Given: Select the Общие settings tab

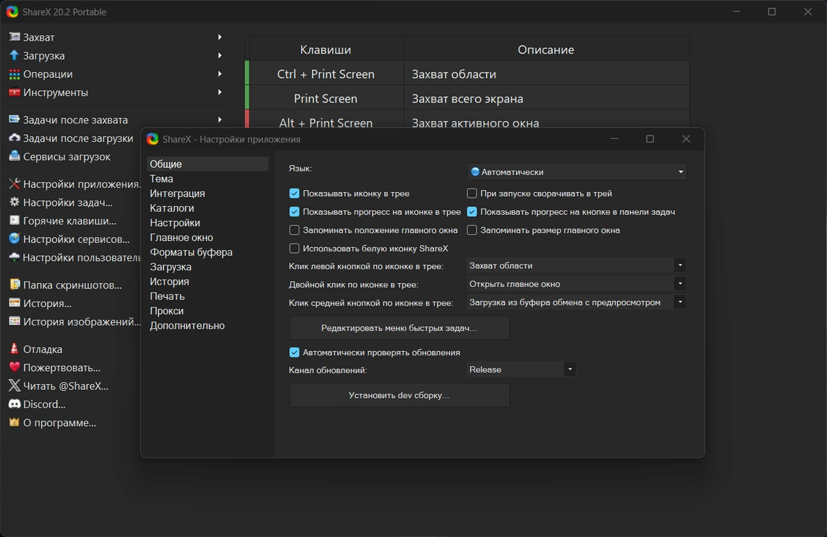Looking at the screenshot, I should pyautogui.click(x=207, y=164).
